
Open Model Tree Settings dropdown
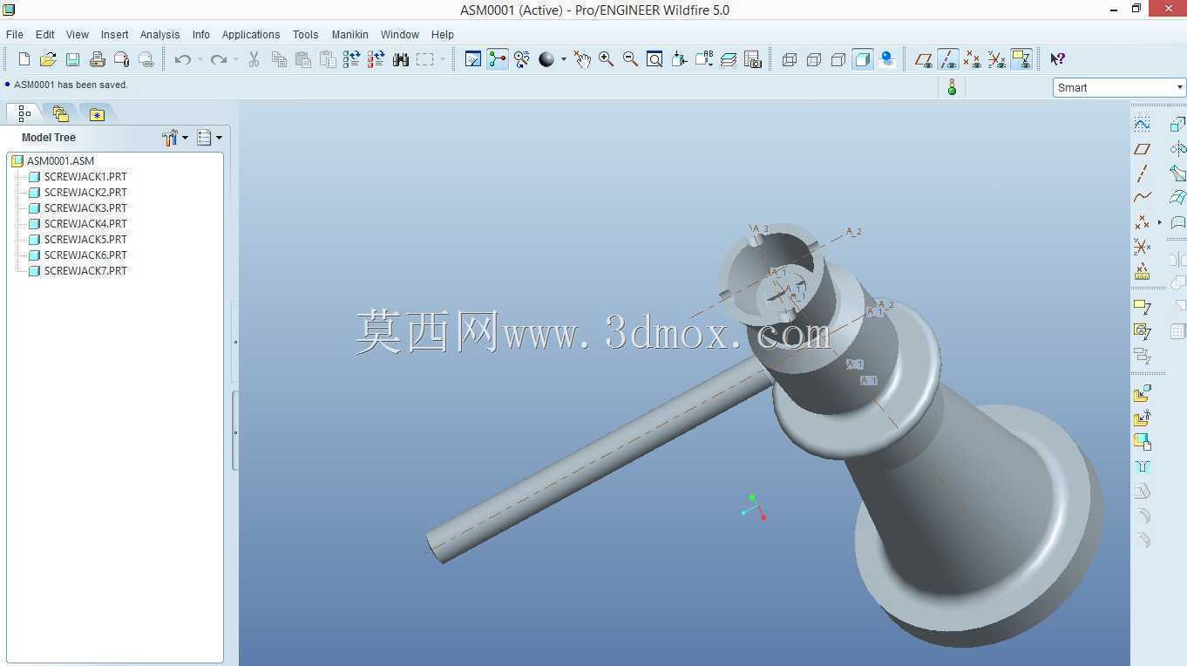(175, 138)
